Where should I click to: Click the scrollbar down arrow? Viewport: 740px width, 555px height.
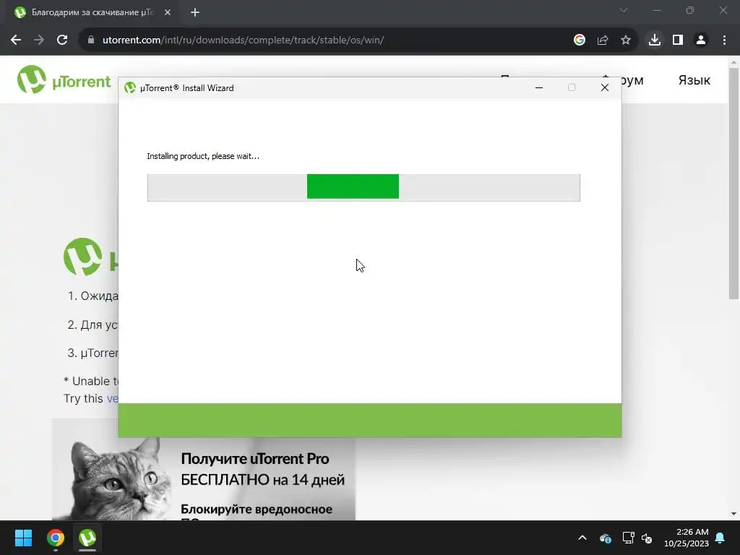click(733, 514)
